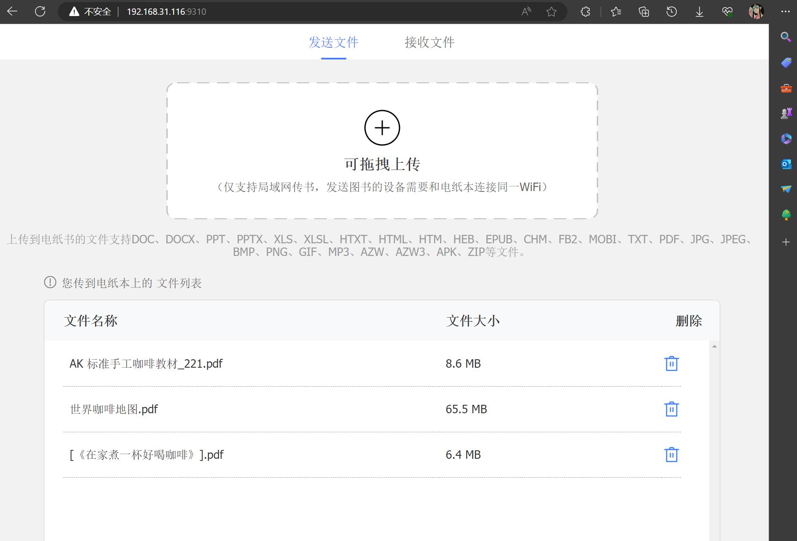This screenshot has width=797, height=541.
Task: Open the Tools sidebar panel
Action: (785, 89)
